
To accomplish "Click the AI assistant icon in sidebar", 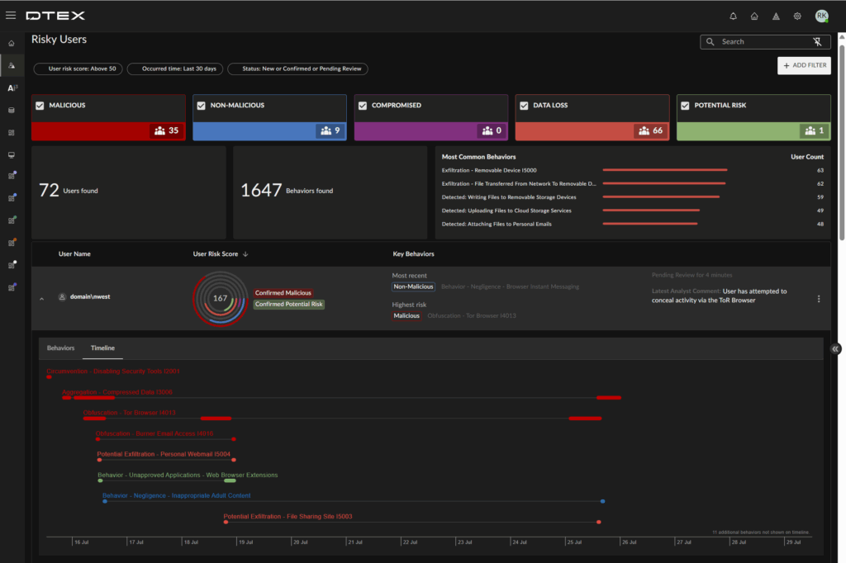I will coord(12,88).
